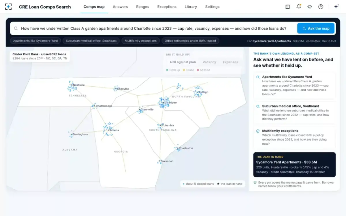Open Multifamily exceptions suggestion card
The width and height of the screenshot is (346, 216).
[x=294, y=137]
